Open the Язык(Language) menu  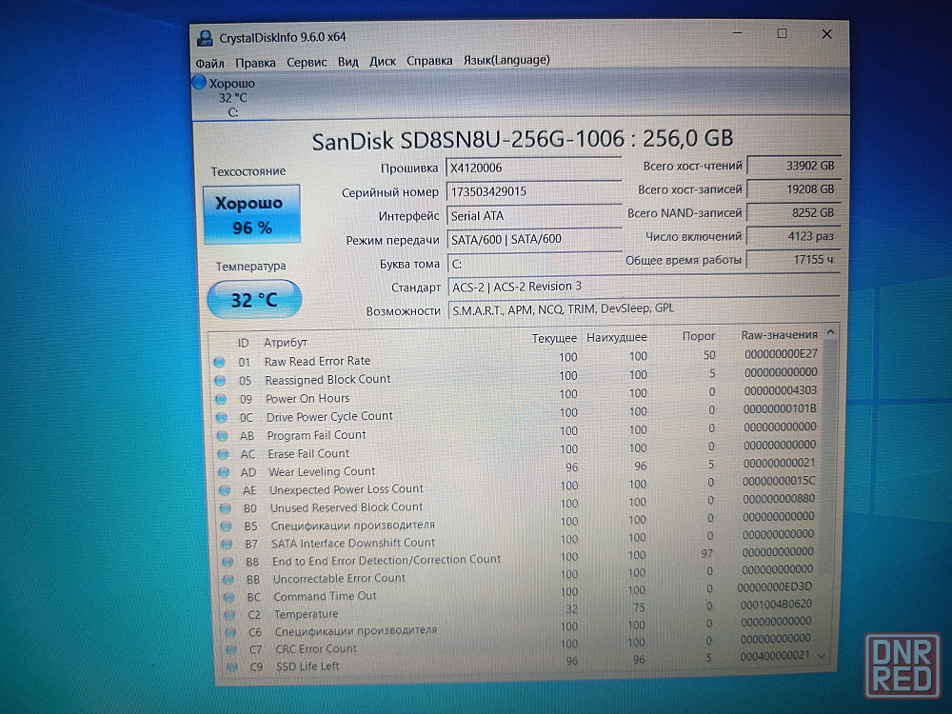click(x=506, y=60)
